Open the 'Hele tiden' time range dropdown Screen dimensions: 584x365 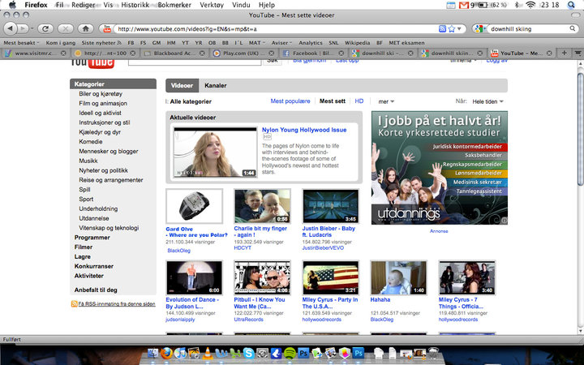coord(487,101)
